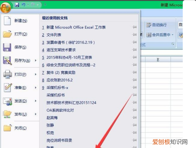Open the 合并后居中 dropdown arrow

click(x=172, y=35)
